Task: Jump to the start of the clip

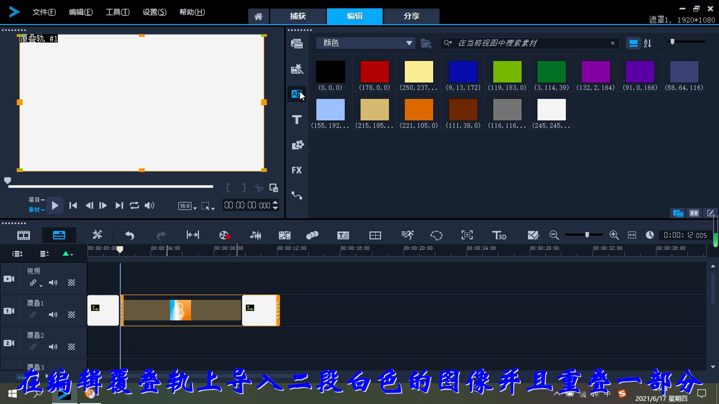Action: pos(73,205)
